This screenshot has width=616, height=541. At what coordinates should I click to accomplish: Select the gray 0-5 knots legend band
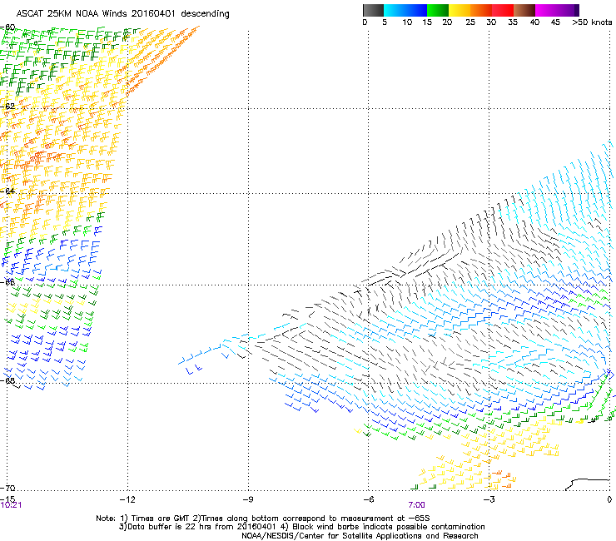(x=373, y=10)
